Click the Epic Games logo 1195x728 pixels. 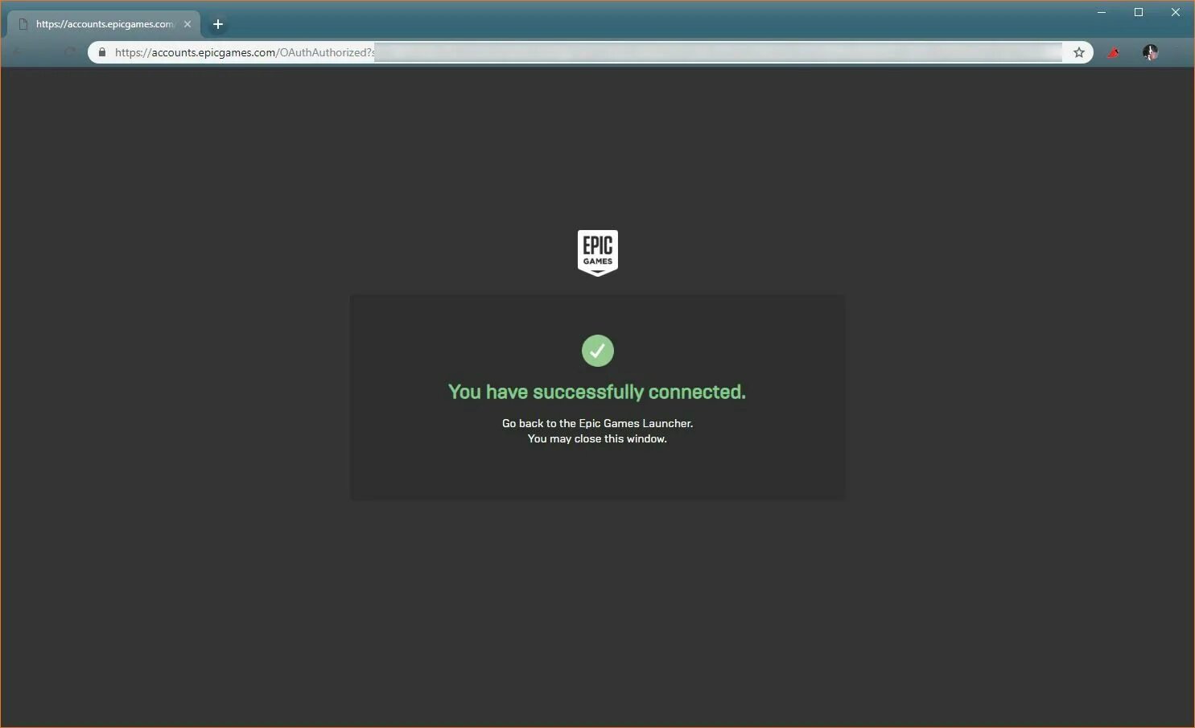point(597,253)
